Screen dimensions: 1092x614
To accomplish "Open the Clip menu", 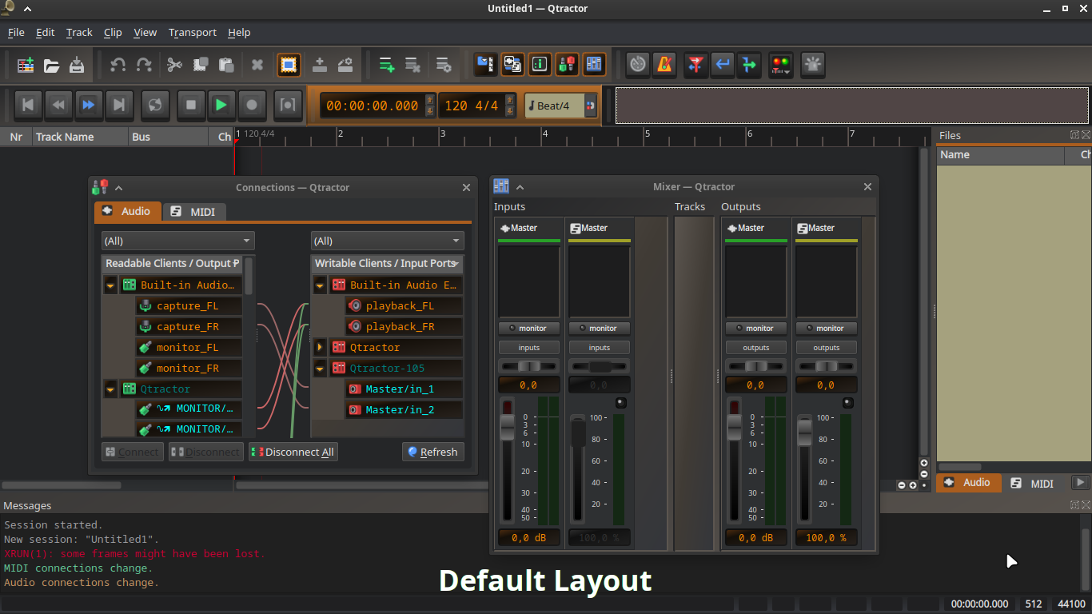I will coord(113,32).
